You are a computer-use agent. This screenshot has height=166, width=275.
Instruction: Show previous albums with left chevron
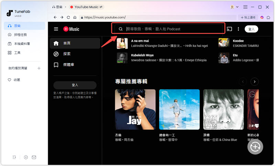[x=243, y=81]
